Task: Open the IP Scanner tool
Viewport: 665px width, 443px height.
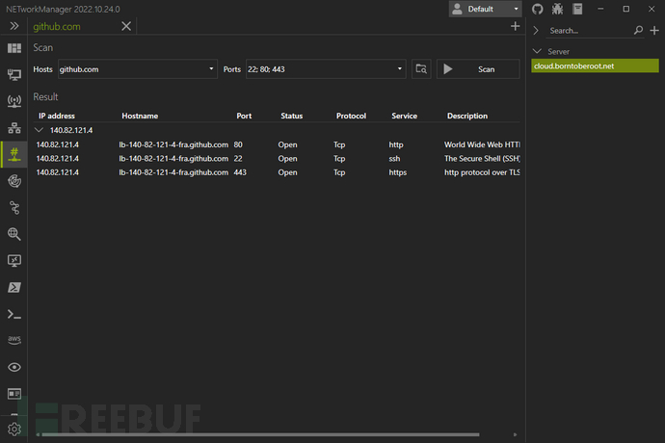Action: (x=14, y=127)
